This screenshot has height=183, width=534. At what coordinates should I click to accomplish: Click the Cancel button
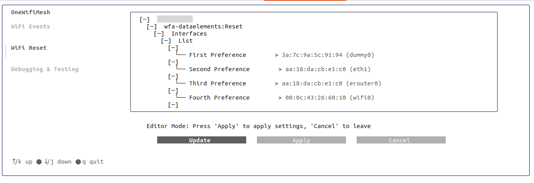click(401, 140)
